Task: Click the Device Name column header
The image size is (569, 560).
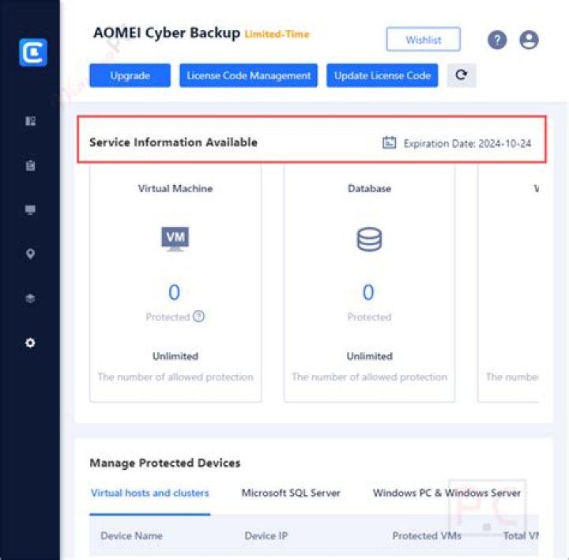Action: [131, 535]
